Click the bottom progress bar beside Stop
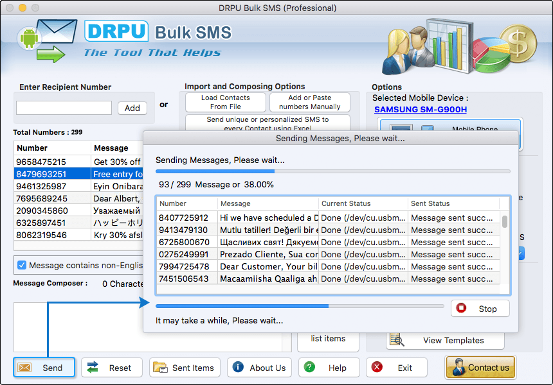 [x=300, y=306]
